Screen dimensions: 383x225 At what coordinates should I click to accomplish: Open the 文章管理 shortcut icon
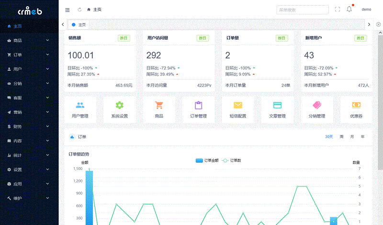tap(277, 106)
